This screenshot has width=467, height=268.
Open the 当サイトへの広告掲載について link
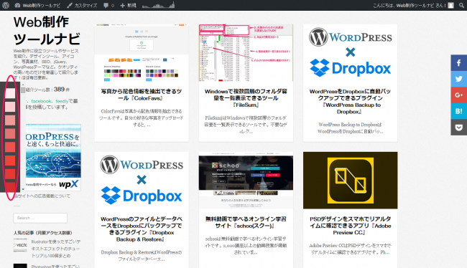42,196
